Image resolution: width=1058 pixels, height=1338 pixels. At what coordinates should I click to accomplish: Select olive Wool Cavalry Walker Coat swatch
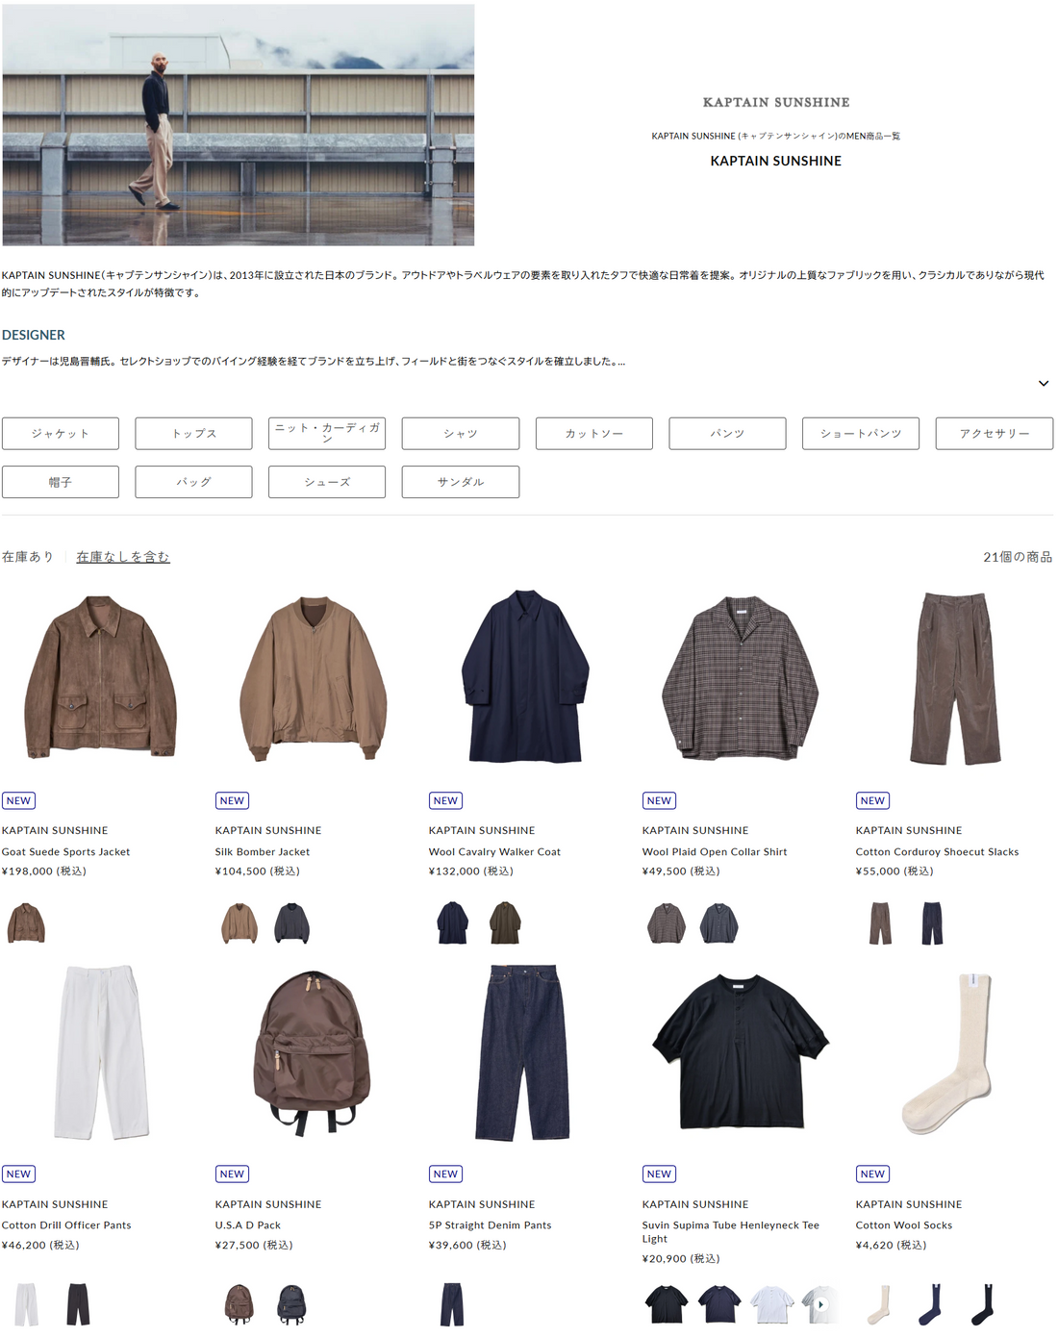tap(505, 923)
